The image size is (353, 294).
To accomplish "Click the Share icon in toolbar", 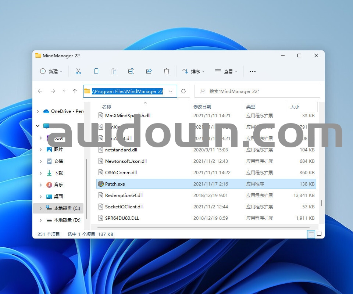I will 149,71.
